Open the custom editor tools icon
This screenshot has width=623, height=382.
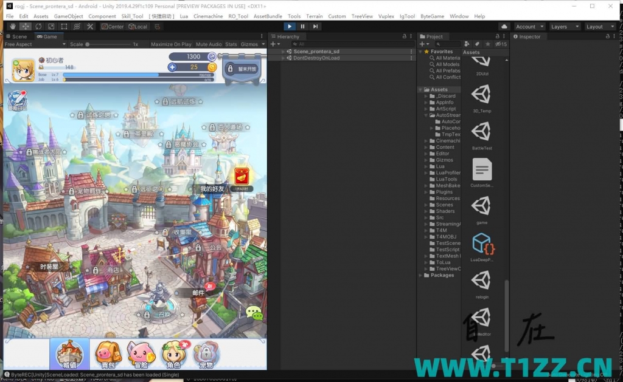coord(90,27)
